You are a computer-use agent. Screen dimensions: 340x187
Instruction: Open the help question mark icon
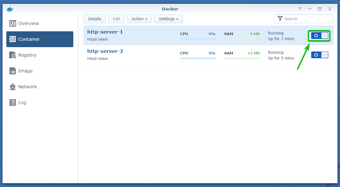tap(299, 9)
